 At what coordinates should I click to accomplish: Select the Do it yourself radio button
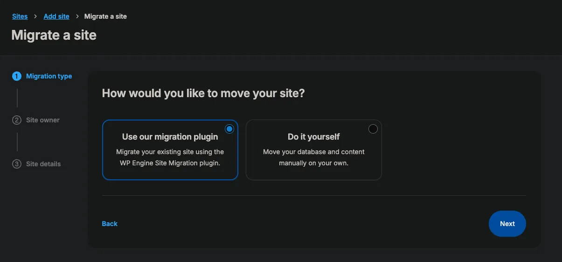(x=373, y=129)
